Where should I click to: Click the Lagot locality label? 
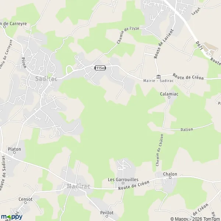pyautogui.click(x=196, y=11)
